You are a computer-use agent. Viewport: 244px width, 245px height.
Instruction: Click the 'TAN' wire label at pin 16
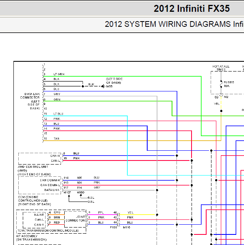pyautogui.click(x=57, y=139)
